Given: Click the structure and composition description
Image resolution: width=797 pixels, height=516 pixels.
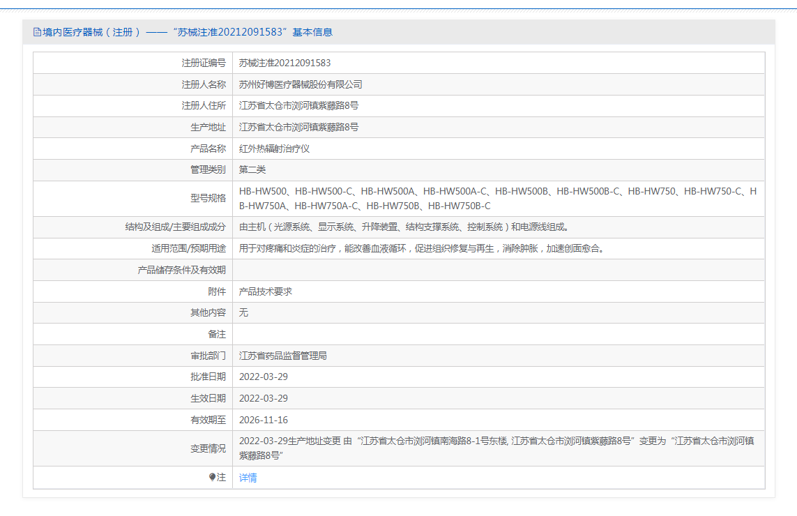Looking at the screenshot, I should 404,227.
